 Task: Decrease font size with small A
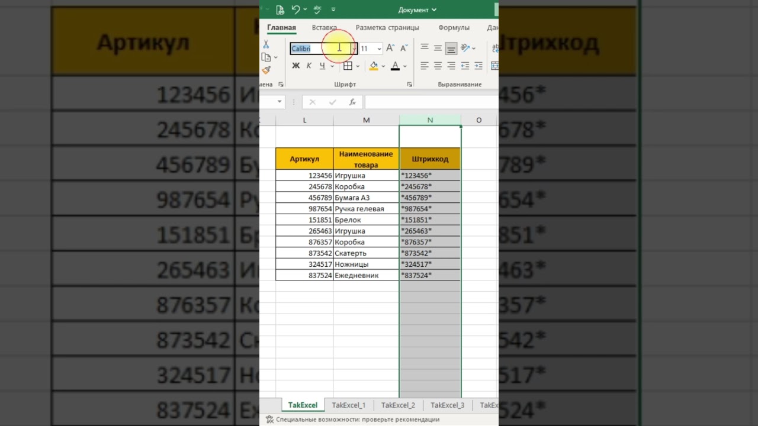click(x=404, y=48)
